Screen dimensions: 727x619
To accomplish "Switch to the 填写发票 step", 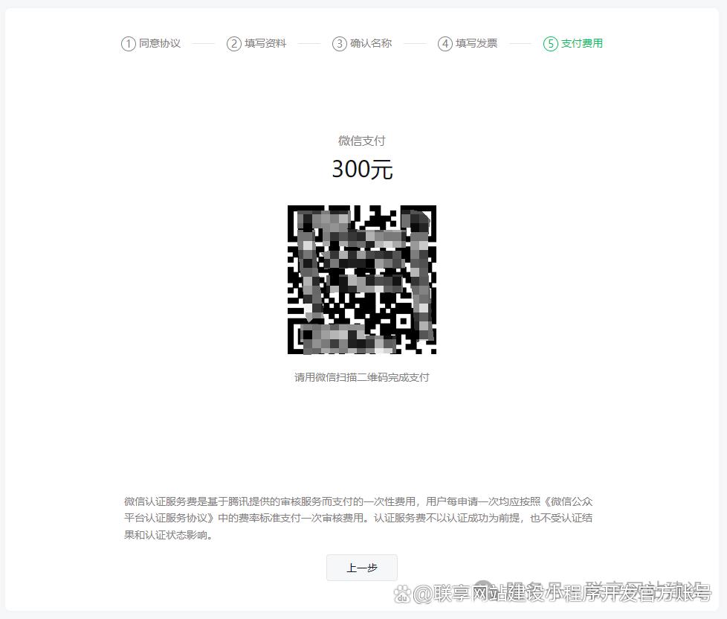I will (476, 44).
